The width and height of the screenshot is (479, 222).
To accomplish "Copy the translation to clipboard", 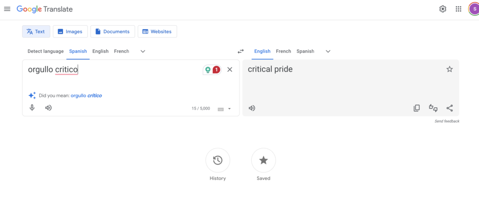I will click(416, 108).
